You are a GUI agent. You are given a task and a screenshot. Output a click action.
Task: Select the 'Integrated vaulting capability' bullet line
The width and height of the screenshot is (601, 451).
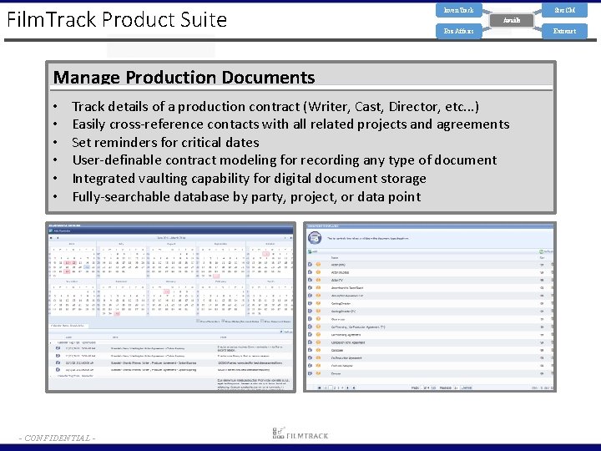249,179
